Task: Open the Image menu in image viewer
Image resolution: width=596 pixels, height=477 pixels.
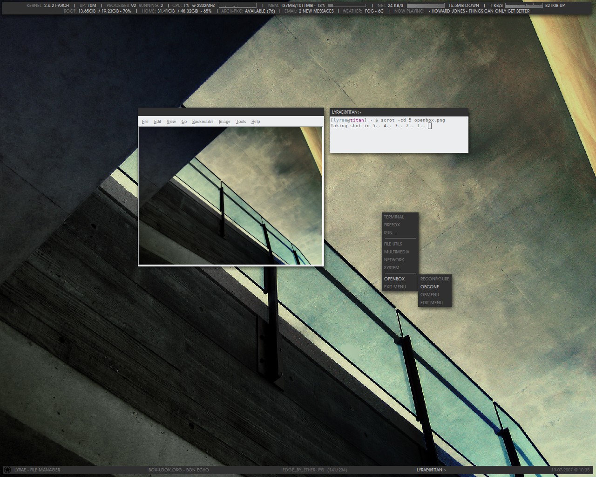Action: [224, 122]
